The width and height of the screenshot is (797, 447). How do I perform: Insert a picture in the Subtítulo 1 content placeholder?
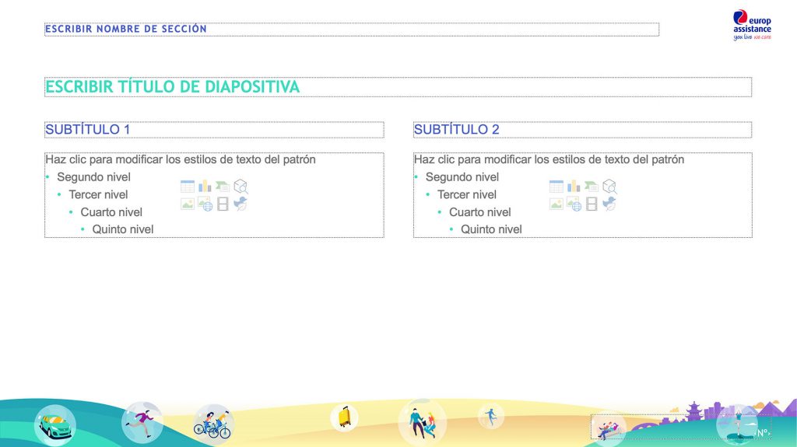click(x=188, y=204)
